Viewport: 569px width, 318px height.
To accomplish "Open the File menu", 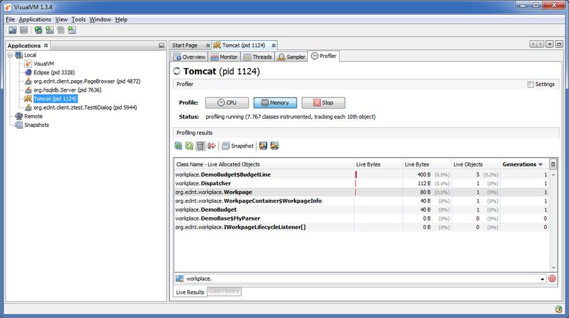I will (x=10, y=19).
